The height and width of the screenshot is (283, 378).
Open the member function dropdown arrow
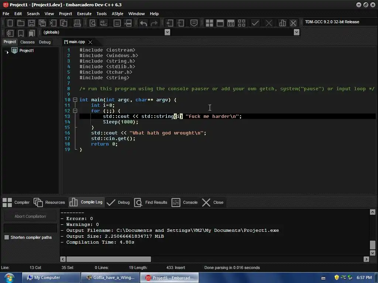pyautogui.click(x=296, y=32)
